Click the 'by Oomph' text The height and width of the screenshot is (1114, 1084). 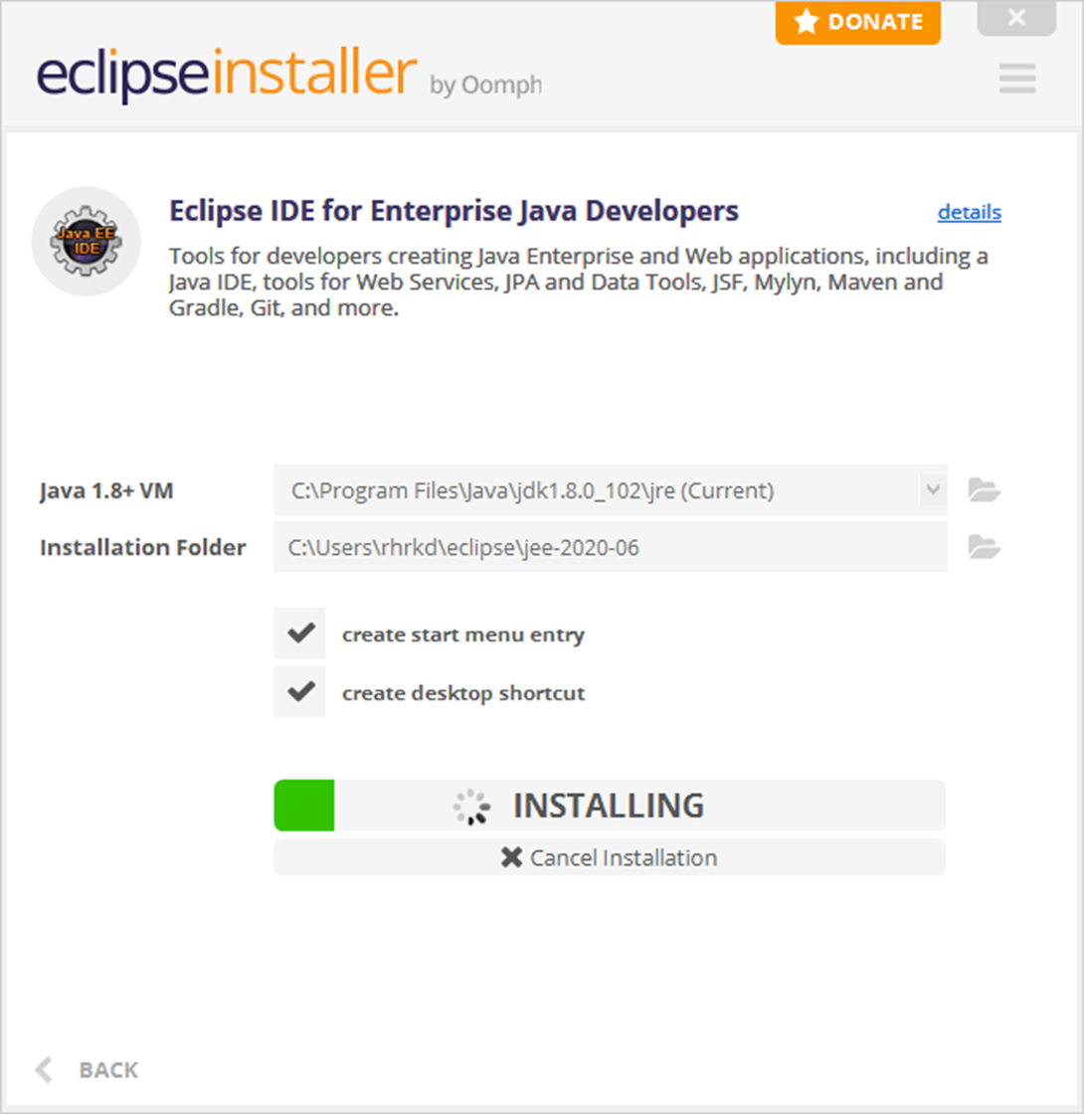[x=485, y=86]
